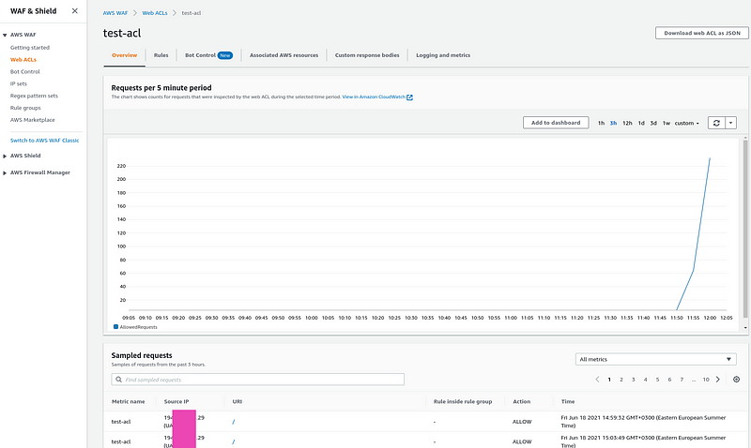Set chart range to 1w
751x448 pixels.
coord(667,123)
